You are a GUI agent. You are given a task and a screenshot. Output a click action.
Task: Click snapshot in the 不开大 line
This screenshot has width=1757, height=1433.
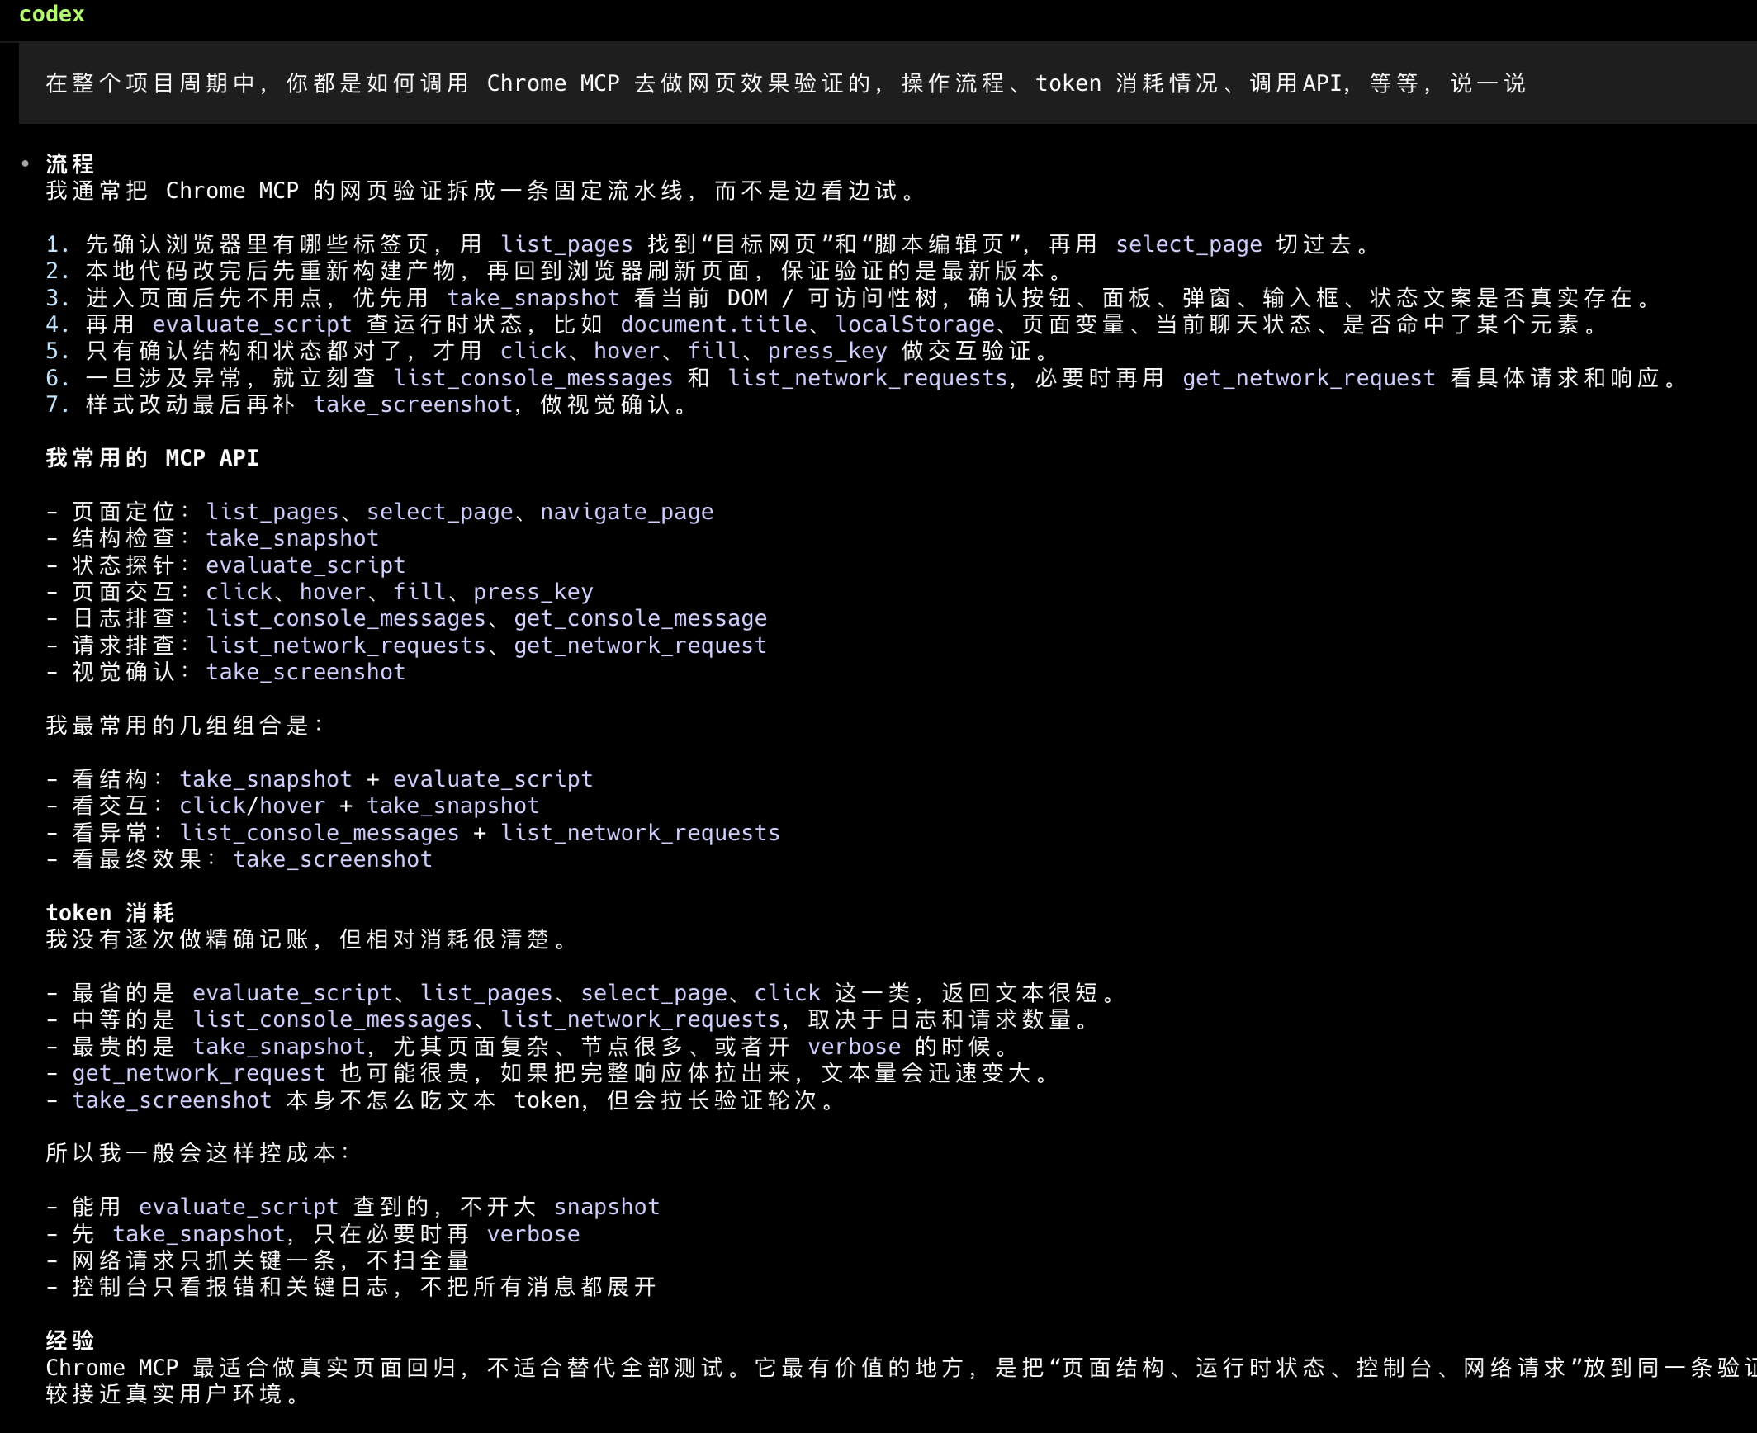[607, 1207]
